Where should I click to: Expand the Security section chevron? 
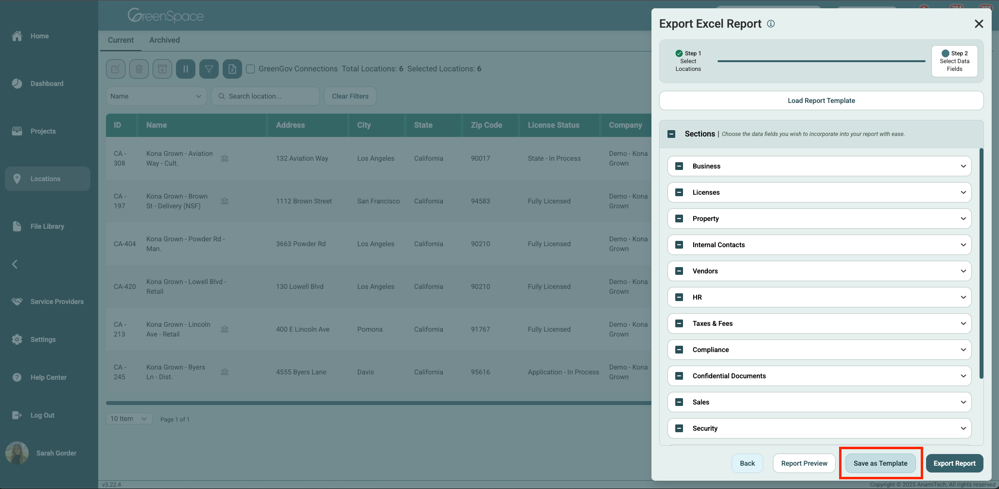pyautogui.click(x=964, y=428)
